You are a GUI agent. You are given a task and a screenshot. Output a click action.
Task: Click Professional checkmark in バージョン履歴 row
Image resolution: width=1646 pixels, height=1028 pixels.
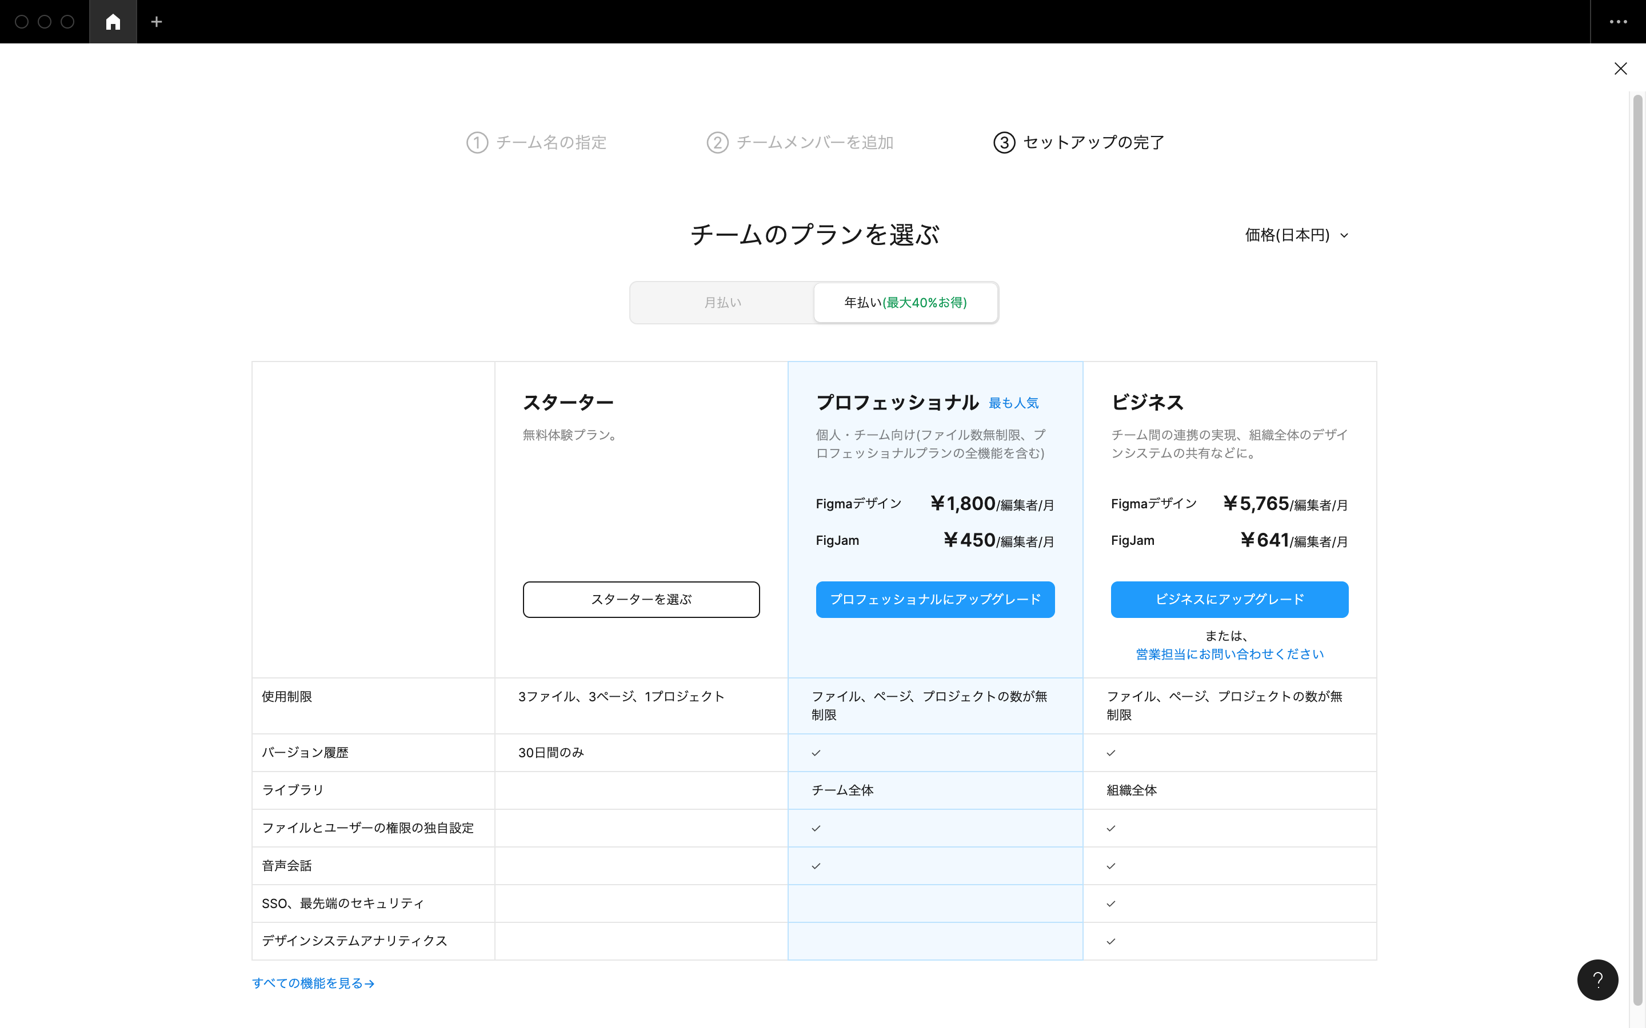[x=816, y=753]
